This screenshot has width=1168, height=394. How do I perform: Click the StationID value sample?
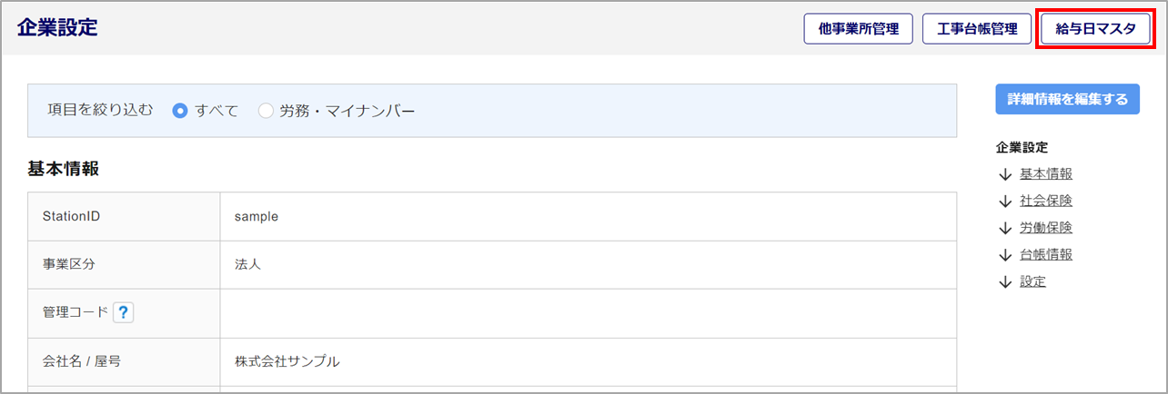[257, 217]
